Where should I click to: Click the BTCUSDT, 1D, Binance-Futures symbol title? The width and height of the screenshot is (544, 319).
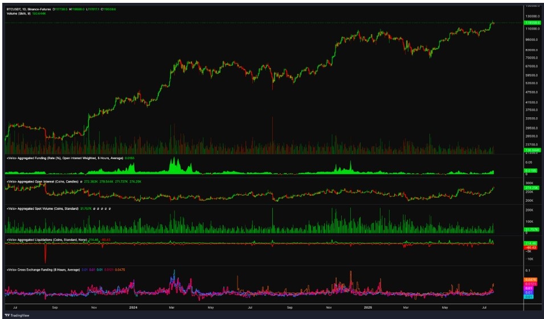[28, 9]
